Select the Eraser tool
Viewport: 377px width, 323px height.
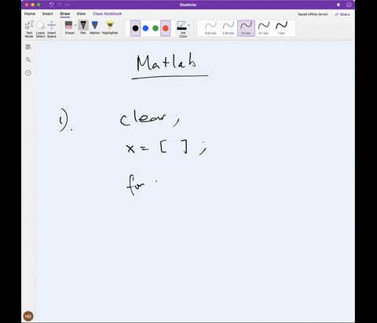(x=69, y=27)
